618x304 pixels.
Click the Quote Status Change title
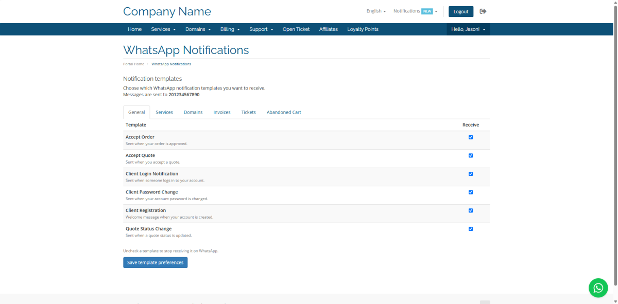pyautogui.click(x=148, y=229)
